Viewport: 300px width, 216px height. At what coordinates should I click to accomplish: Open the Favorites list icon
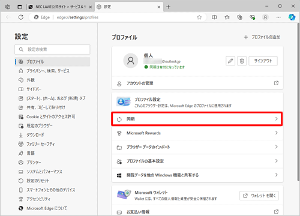[x=227, y=17]
